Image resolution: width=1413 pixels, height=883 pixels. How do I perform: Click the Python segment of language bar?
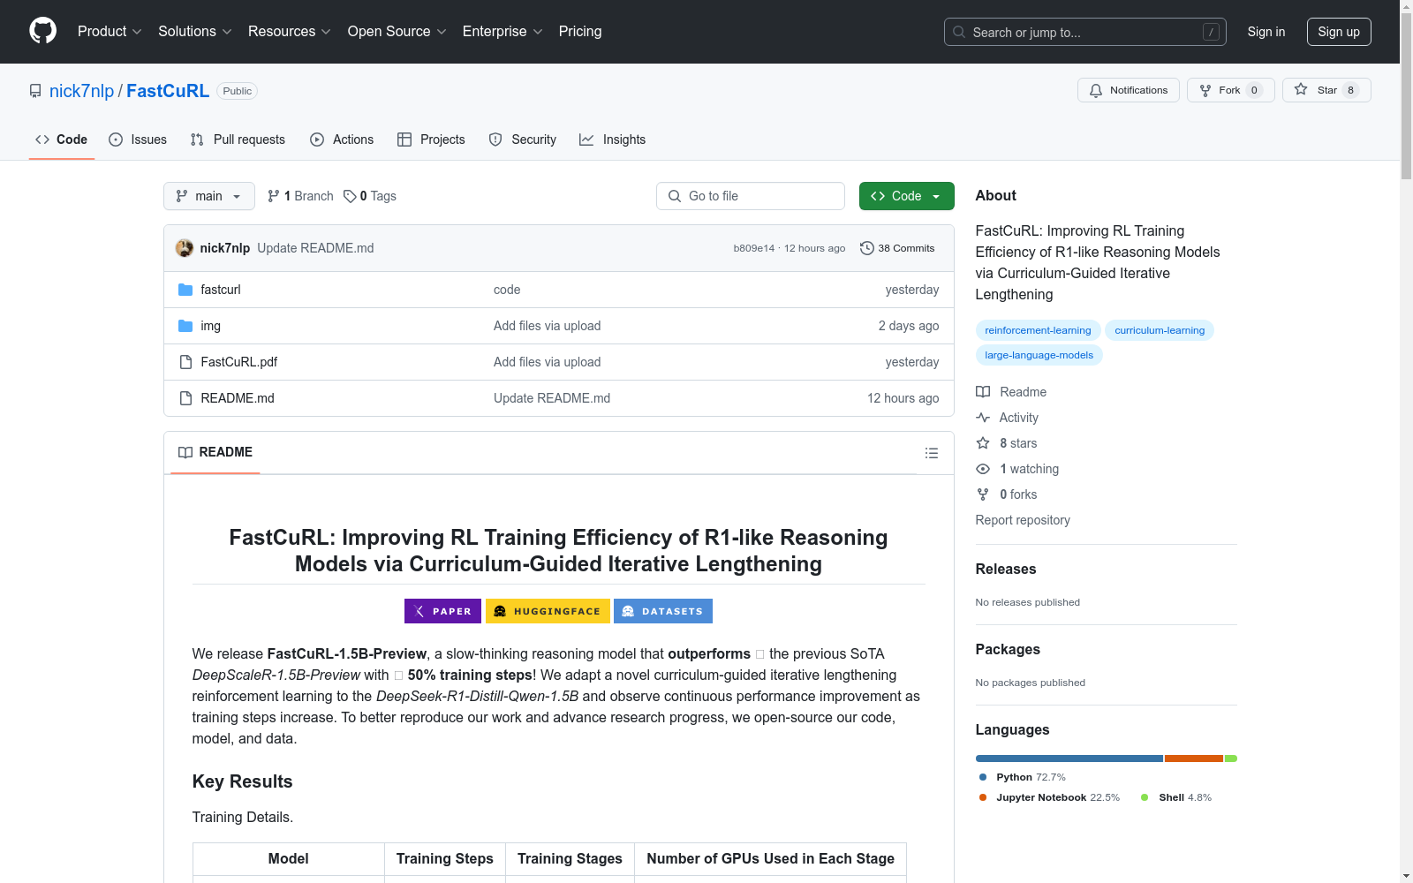tap(1069, 758)
